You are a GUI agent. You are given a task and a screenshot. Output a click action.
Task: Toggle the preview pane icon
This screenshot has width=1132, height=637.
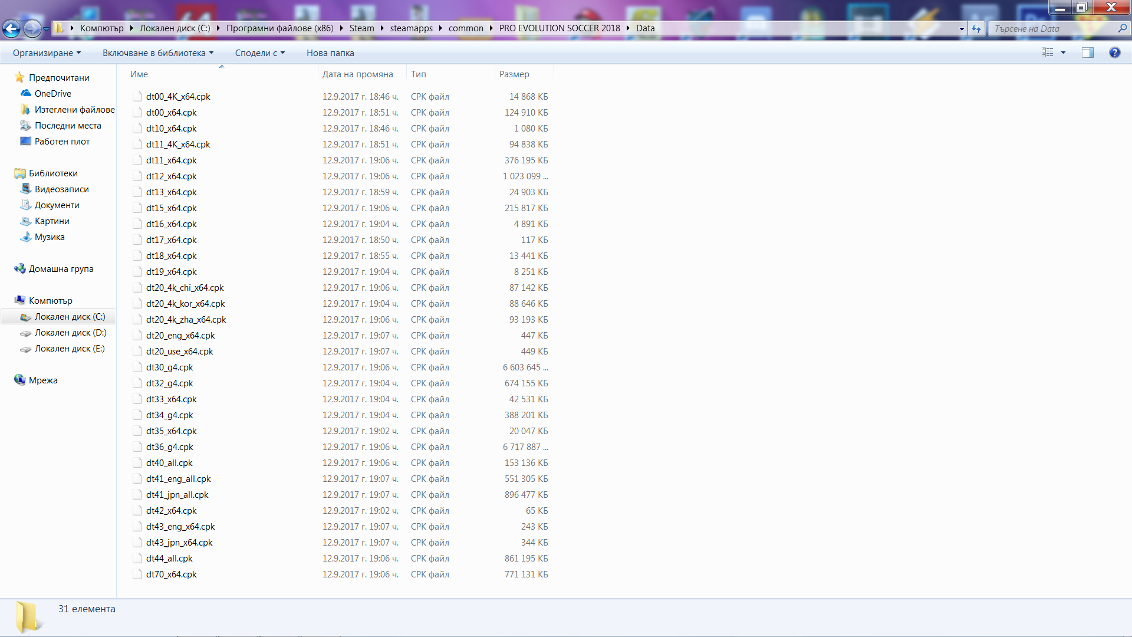tap(1088, 53)
